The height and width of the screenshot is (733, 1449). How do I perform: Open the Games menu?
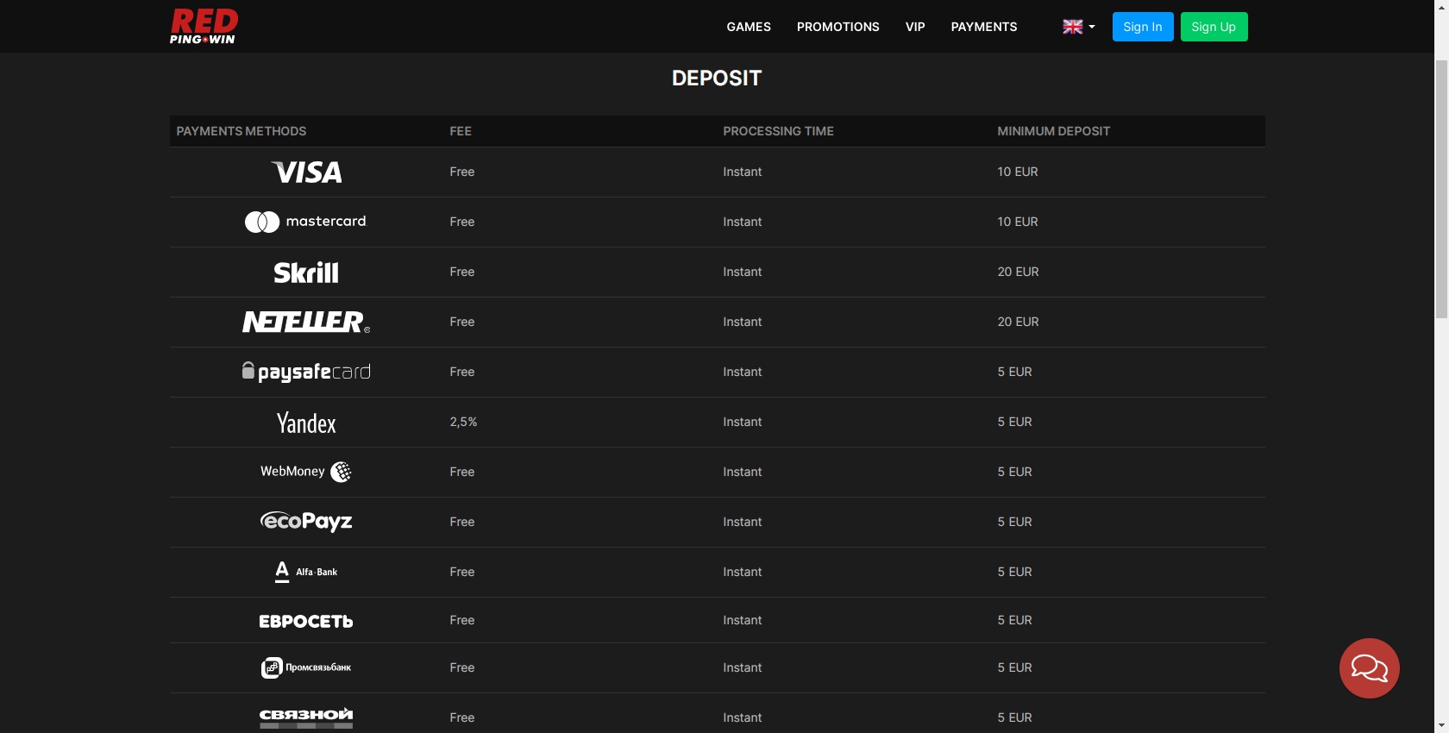coord(749,27)
